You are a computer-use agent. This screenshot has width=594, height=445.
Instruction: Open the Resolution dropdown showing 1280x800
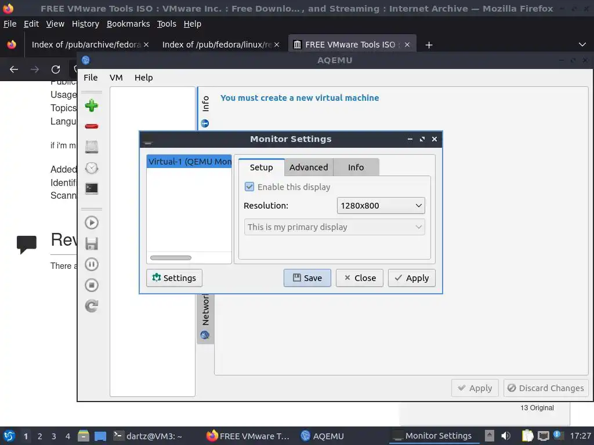[x=381, y=206]
